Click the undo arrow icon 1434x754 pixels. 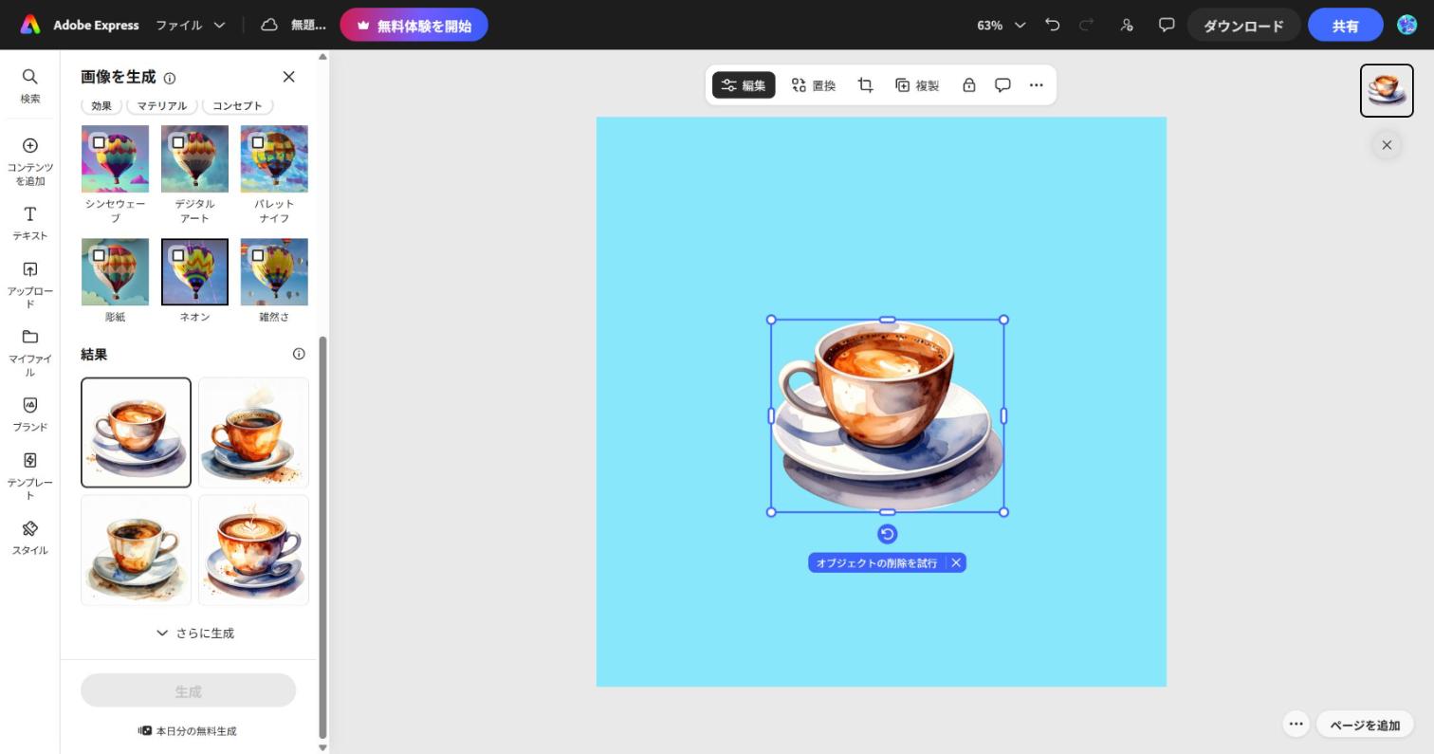1052,25
